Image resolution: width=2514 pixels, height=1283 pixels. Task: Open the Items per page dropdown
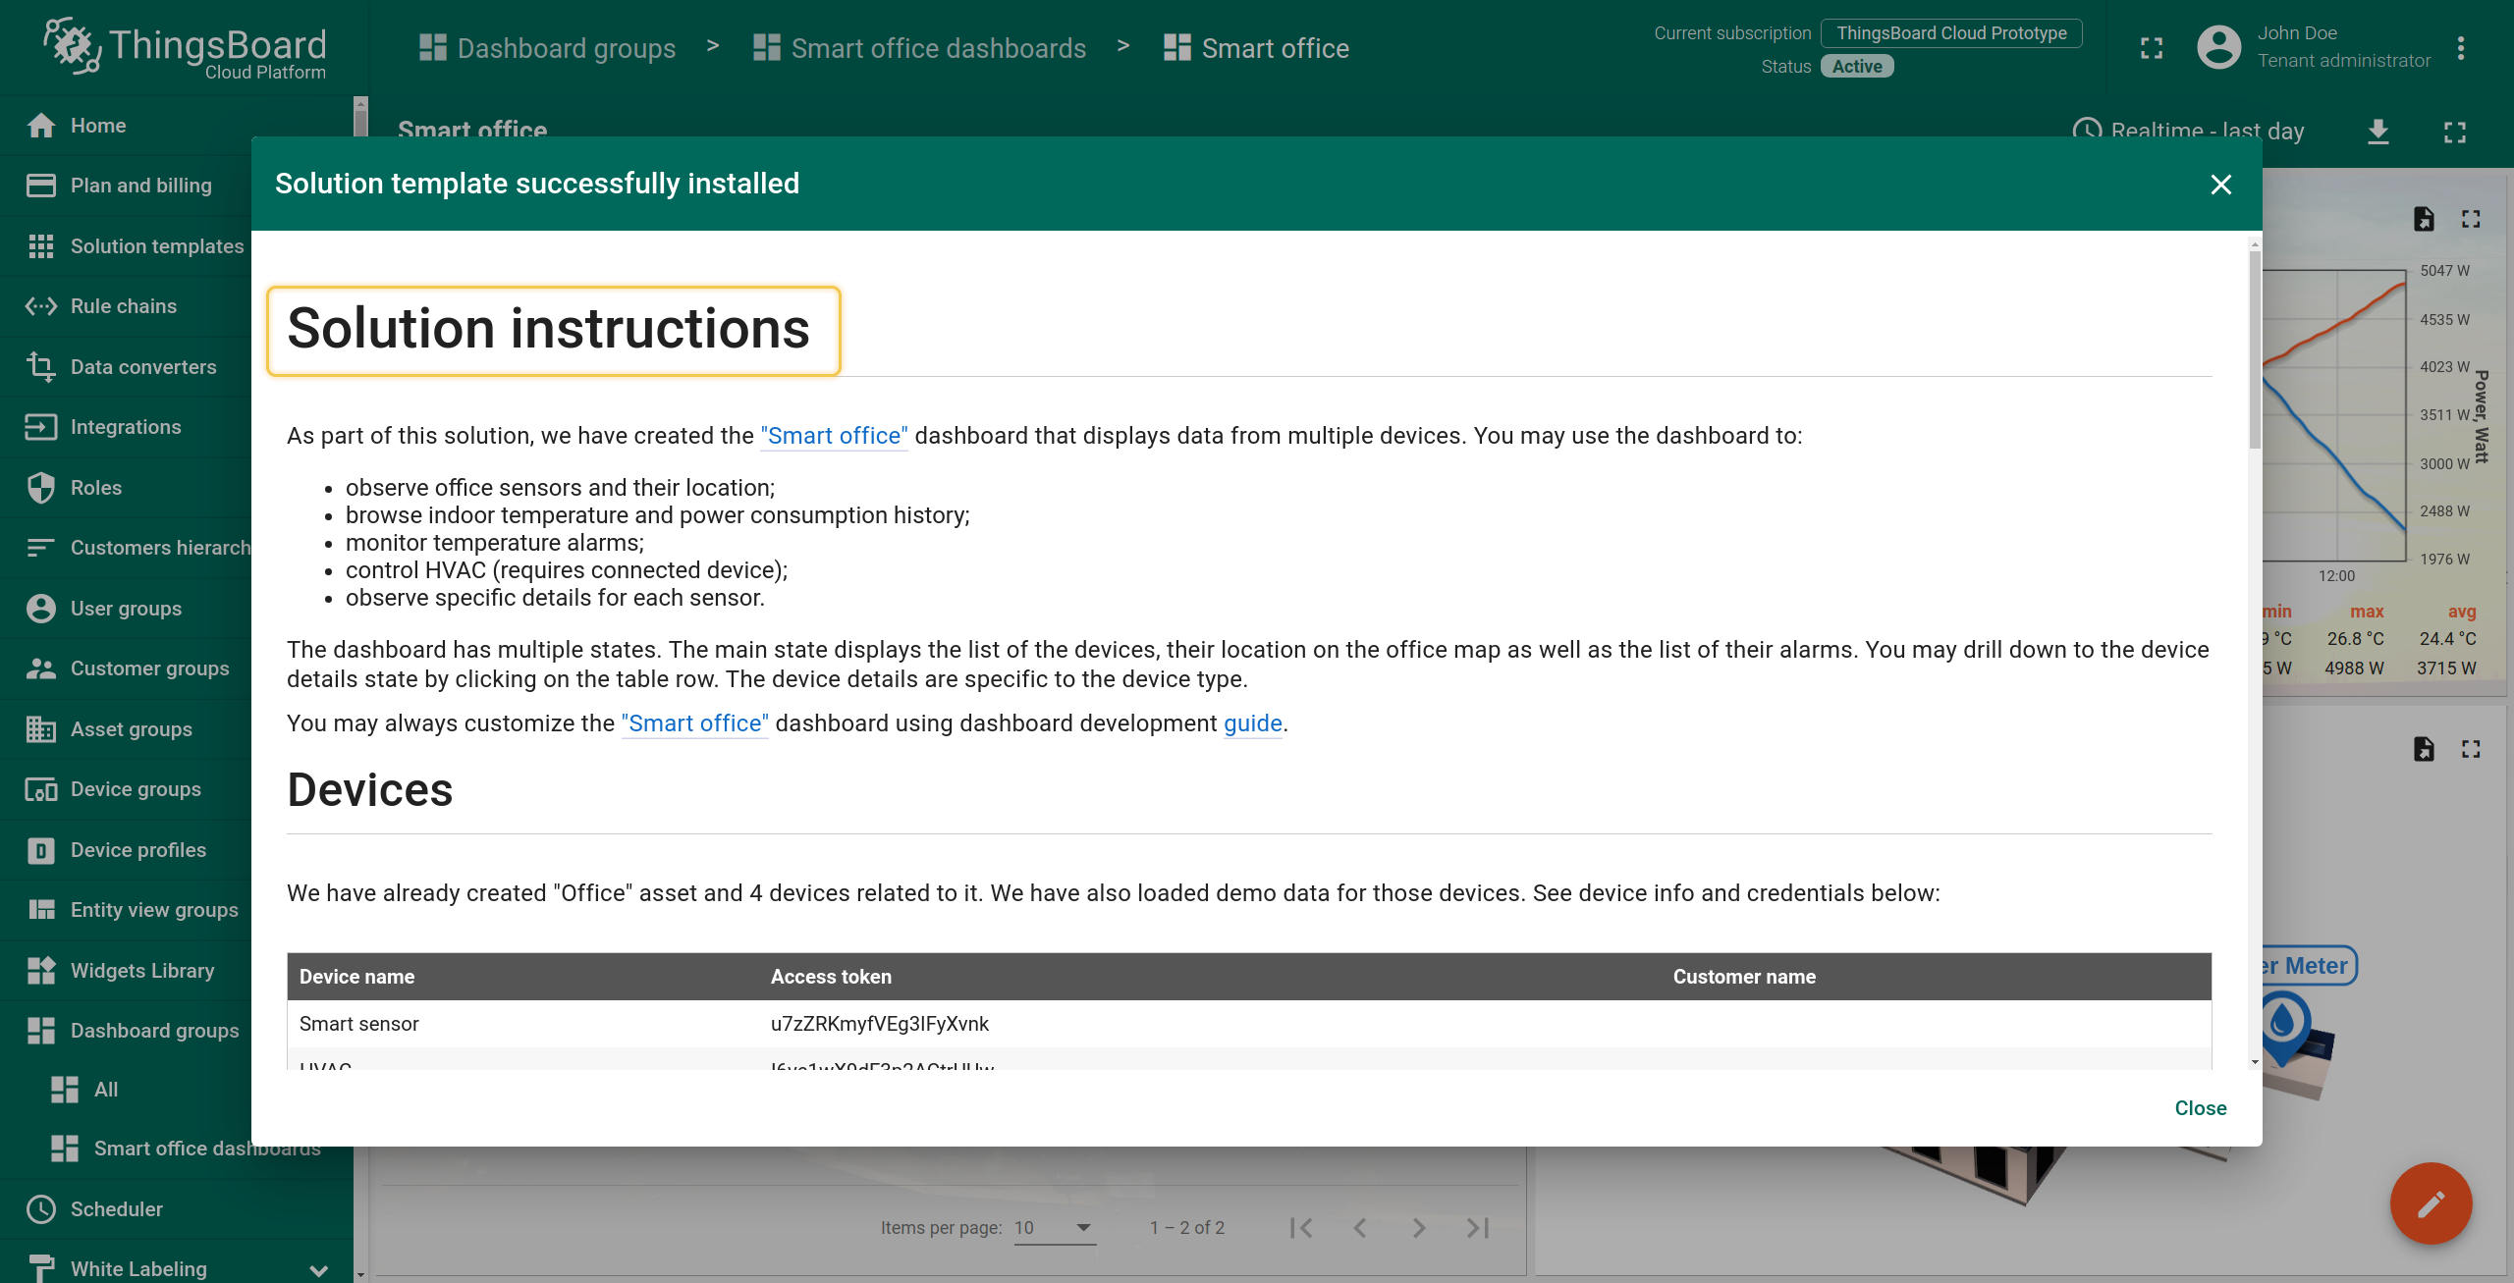click(1054, 1227)
